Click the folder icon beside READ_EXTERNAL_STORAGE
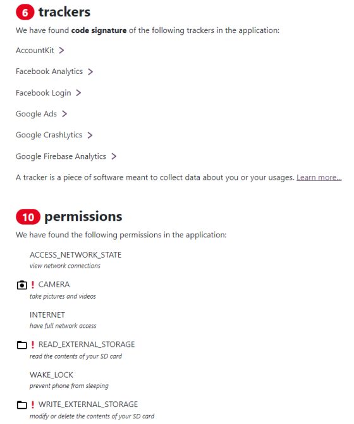The width and height of the screenshot is (354, 424). click(x=22, y=345)
